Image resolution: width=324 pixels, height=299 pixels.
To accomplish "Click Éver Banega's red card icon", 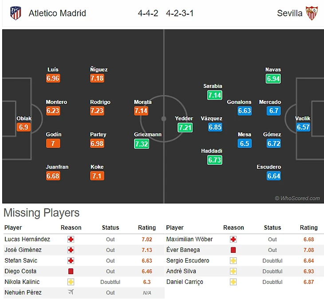I will [x=233, y=250].
